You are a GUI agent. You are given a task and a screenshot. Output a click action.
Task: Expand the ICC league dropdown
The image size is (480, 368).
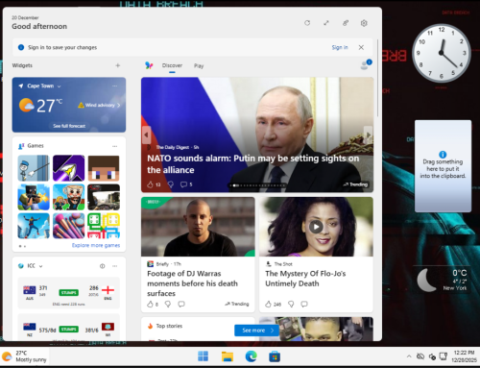[x=41, y=266]
